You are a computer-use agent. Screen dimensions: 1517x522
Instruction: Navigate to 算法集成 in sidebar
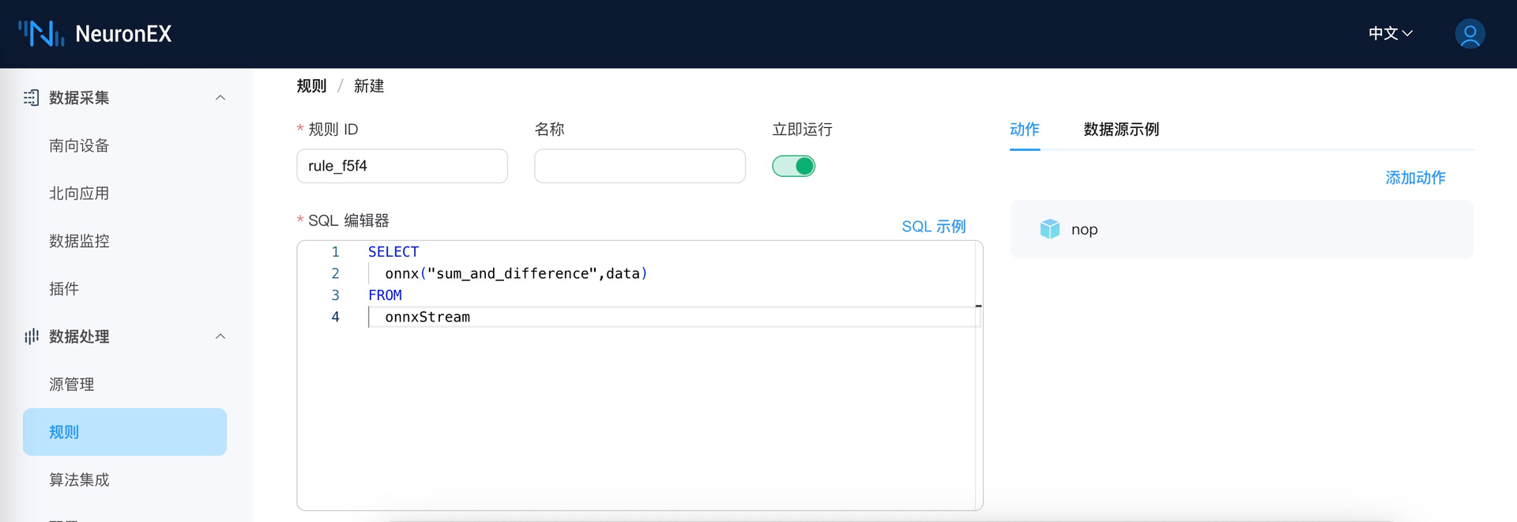(79, 480)
